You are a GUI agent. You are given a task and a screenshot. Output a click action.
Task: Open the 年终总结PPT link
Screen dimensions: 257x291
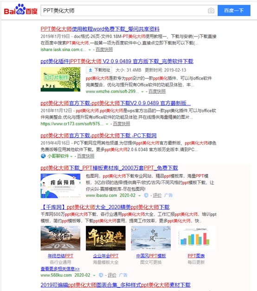pyautogui.click(x=60, y=256)
